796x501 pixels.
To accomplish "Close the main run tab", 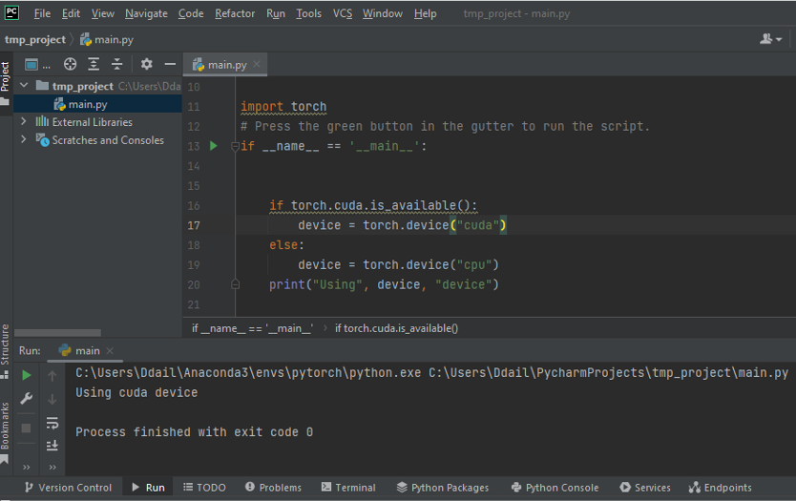I will coord(110,351).
